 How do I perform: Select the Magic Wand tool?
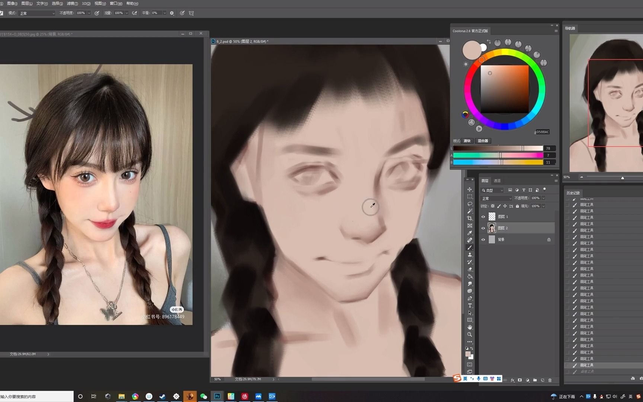(470, 211)
